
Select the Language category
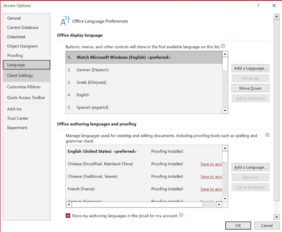(27, 65)
